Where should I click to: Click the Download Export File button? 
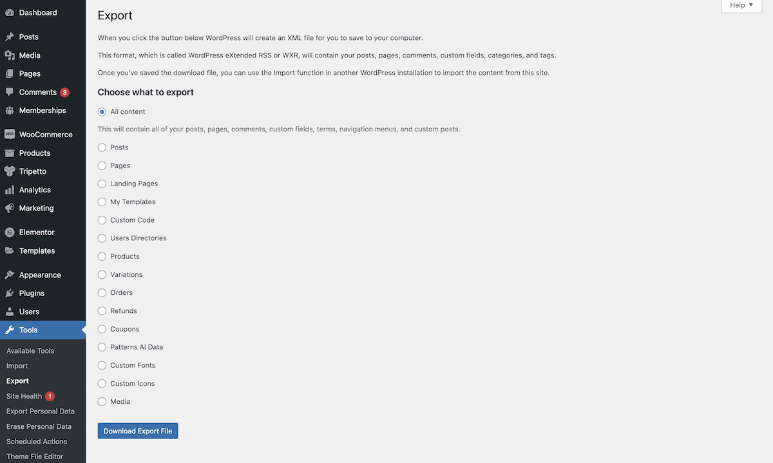coord(138,431)
